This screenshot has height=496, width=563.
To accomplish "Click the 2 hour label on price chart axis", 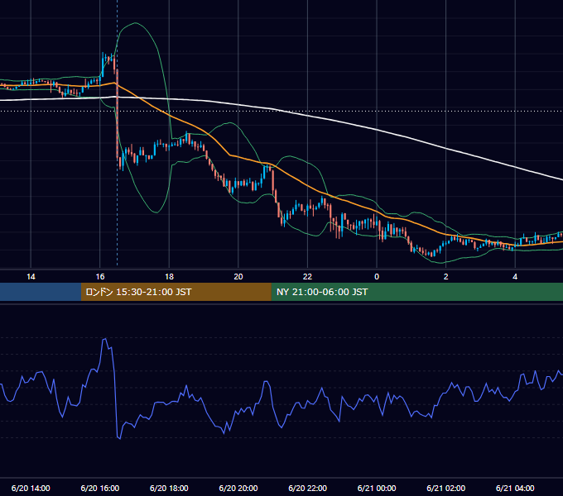I will click(x=446, y=277).
